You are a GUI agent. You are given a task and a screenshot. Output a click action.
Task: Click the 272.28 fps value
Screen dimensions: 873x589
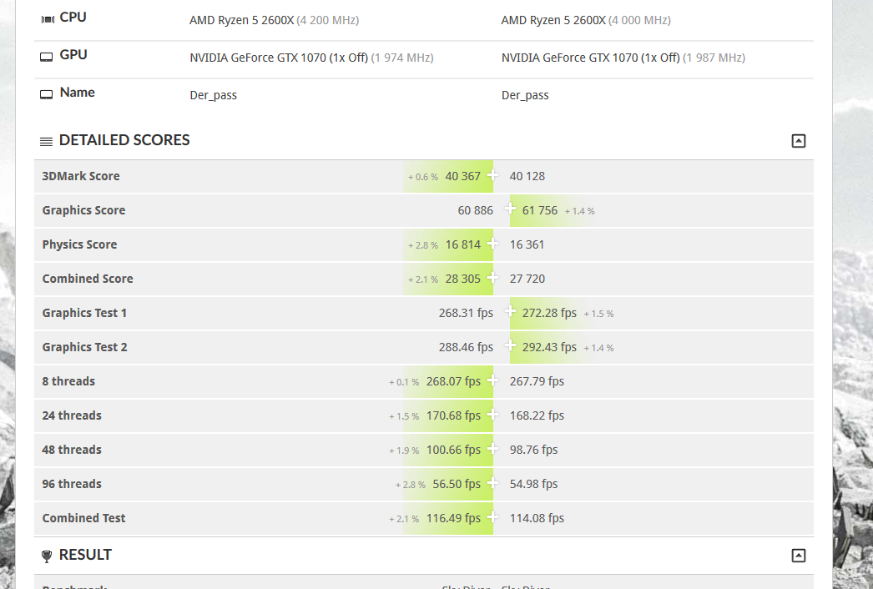pyautogui.click(x=549, y=314)
